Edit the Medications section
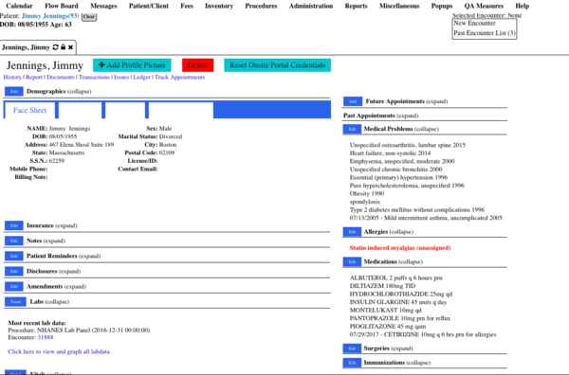569x375 pixels. pyautogui.click(x=352, y=261)
